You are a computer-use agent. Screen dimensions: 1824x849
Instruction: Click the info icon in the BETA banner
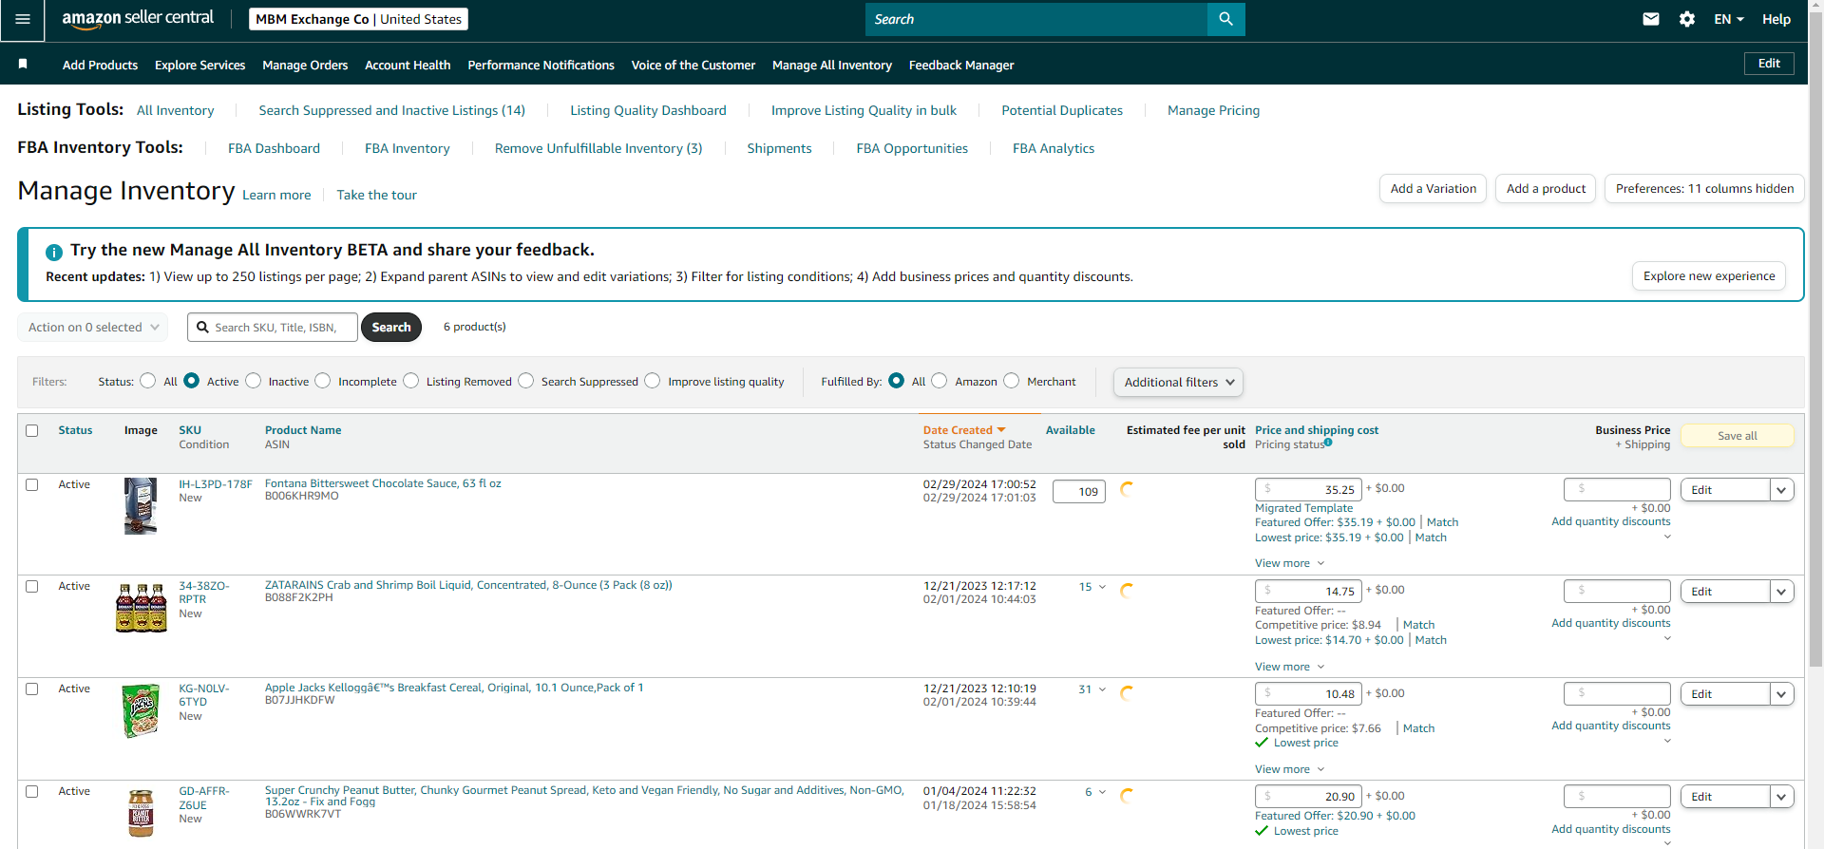[54, 252]
